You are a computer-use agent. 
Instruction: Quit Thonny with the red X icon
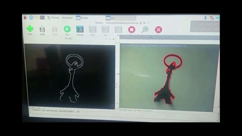[158, 29]
